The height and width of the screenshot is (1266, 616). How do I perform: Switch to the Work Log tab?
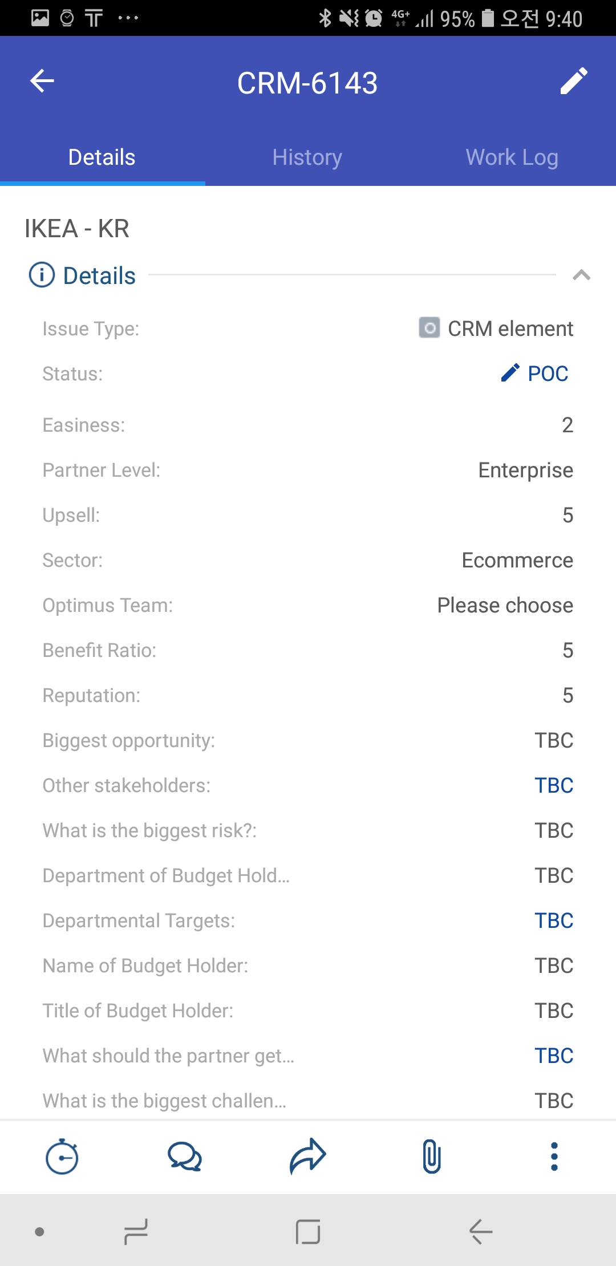(512, 157)
